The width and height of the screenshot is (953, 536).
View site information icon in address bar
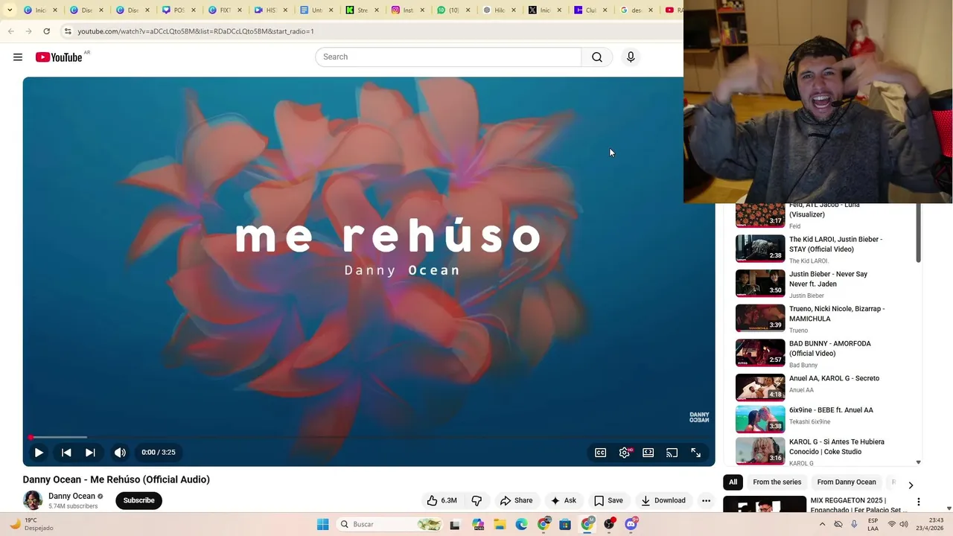[x=67, y=31]
